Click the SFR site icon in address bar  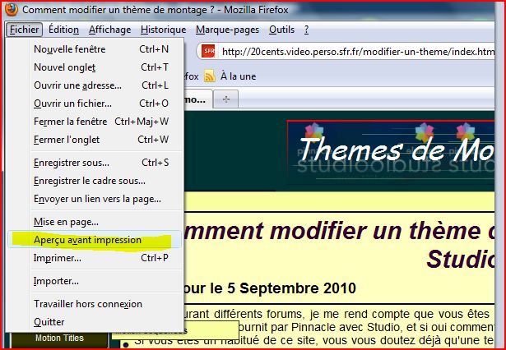coord(208,51)
